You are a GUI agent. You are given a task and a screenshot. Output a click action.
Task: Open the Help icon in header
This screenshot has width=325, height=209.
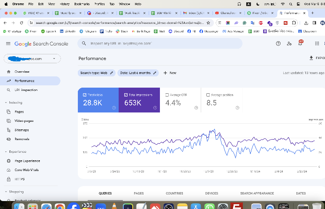[x=278, y=44]
